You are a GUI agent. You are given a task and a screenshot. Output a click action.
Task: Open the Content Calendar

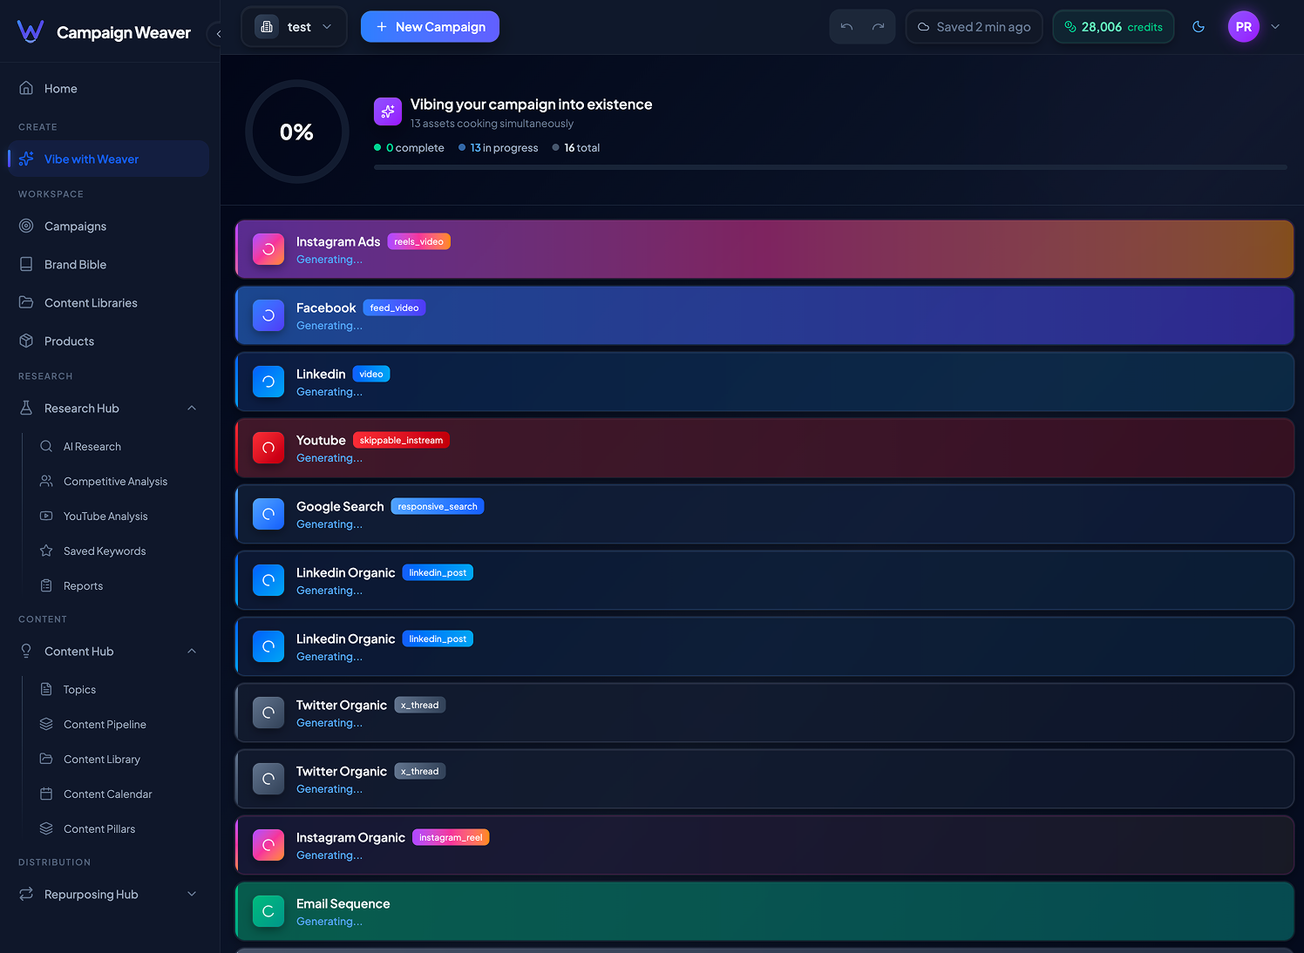(x=107, y=794)
